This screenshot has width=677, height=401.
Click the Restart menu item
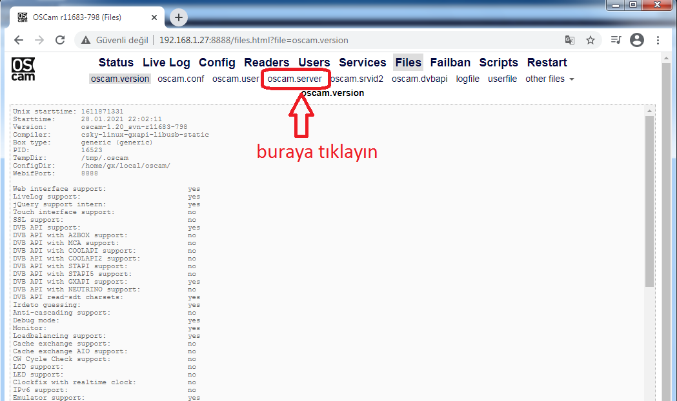click(547, 63)
